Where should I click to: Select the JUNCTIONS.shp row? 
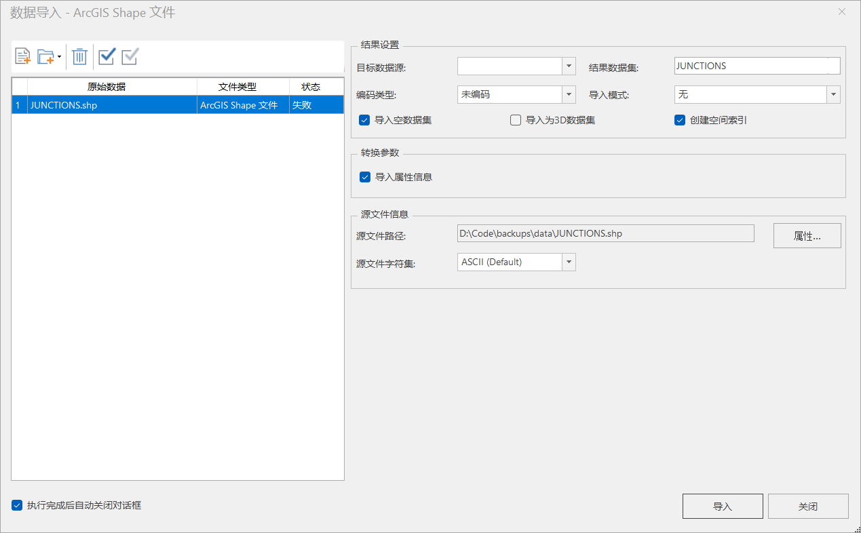(178, 105)
